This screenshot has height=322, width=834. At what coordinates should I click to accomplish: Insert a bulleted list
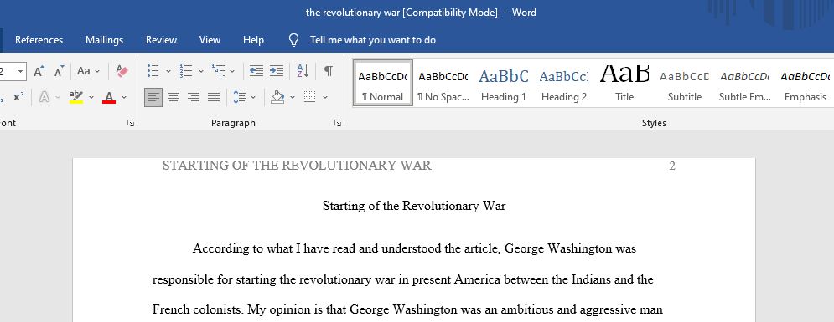[153, 71]
